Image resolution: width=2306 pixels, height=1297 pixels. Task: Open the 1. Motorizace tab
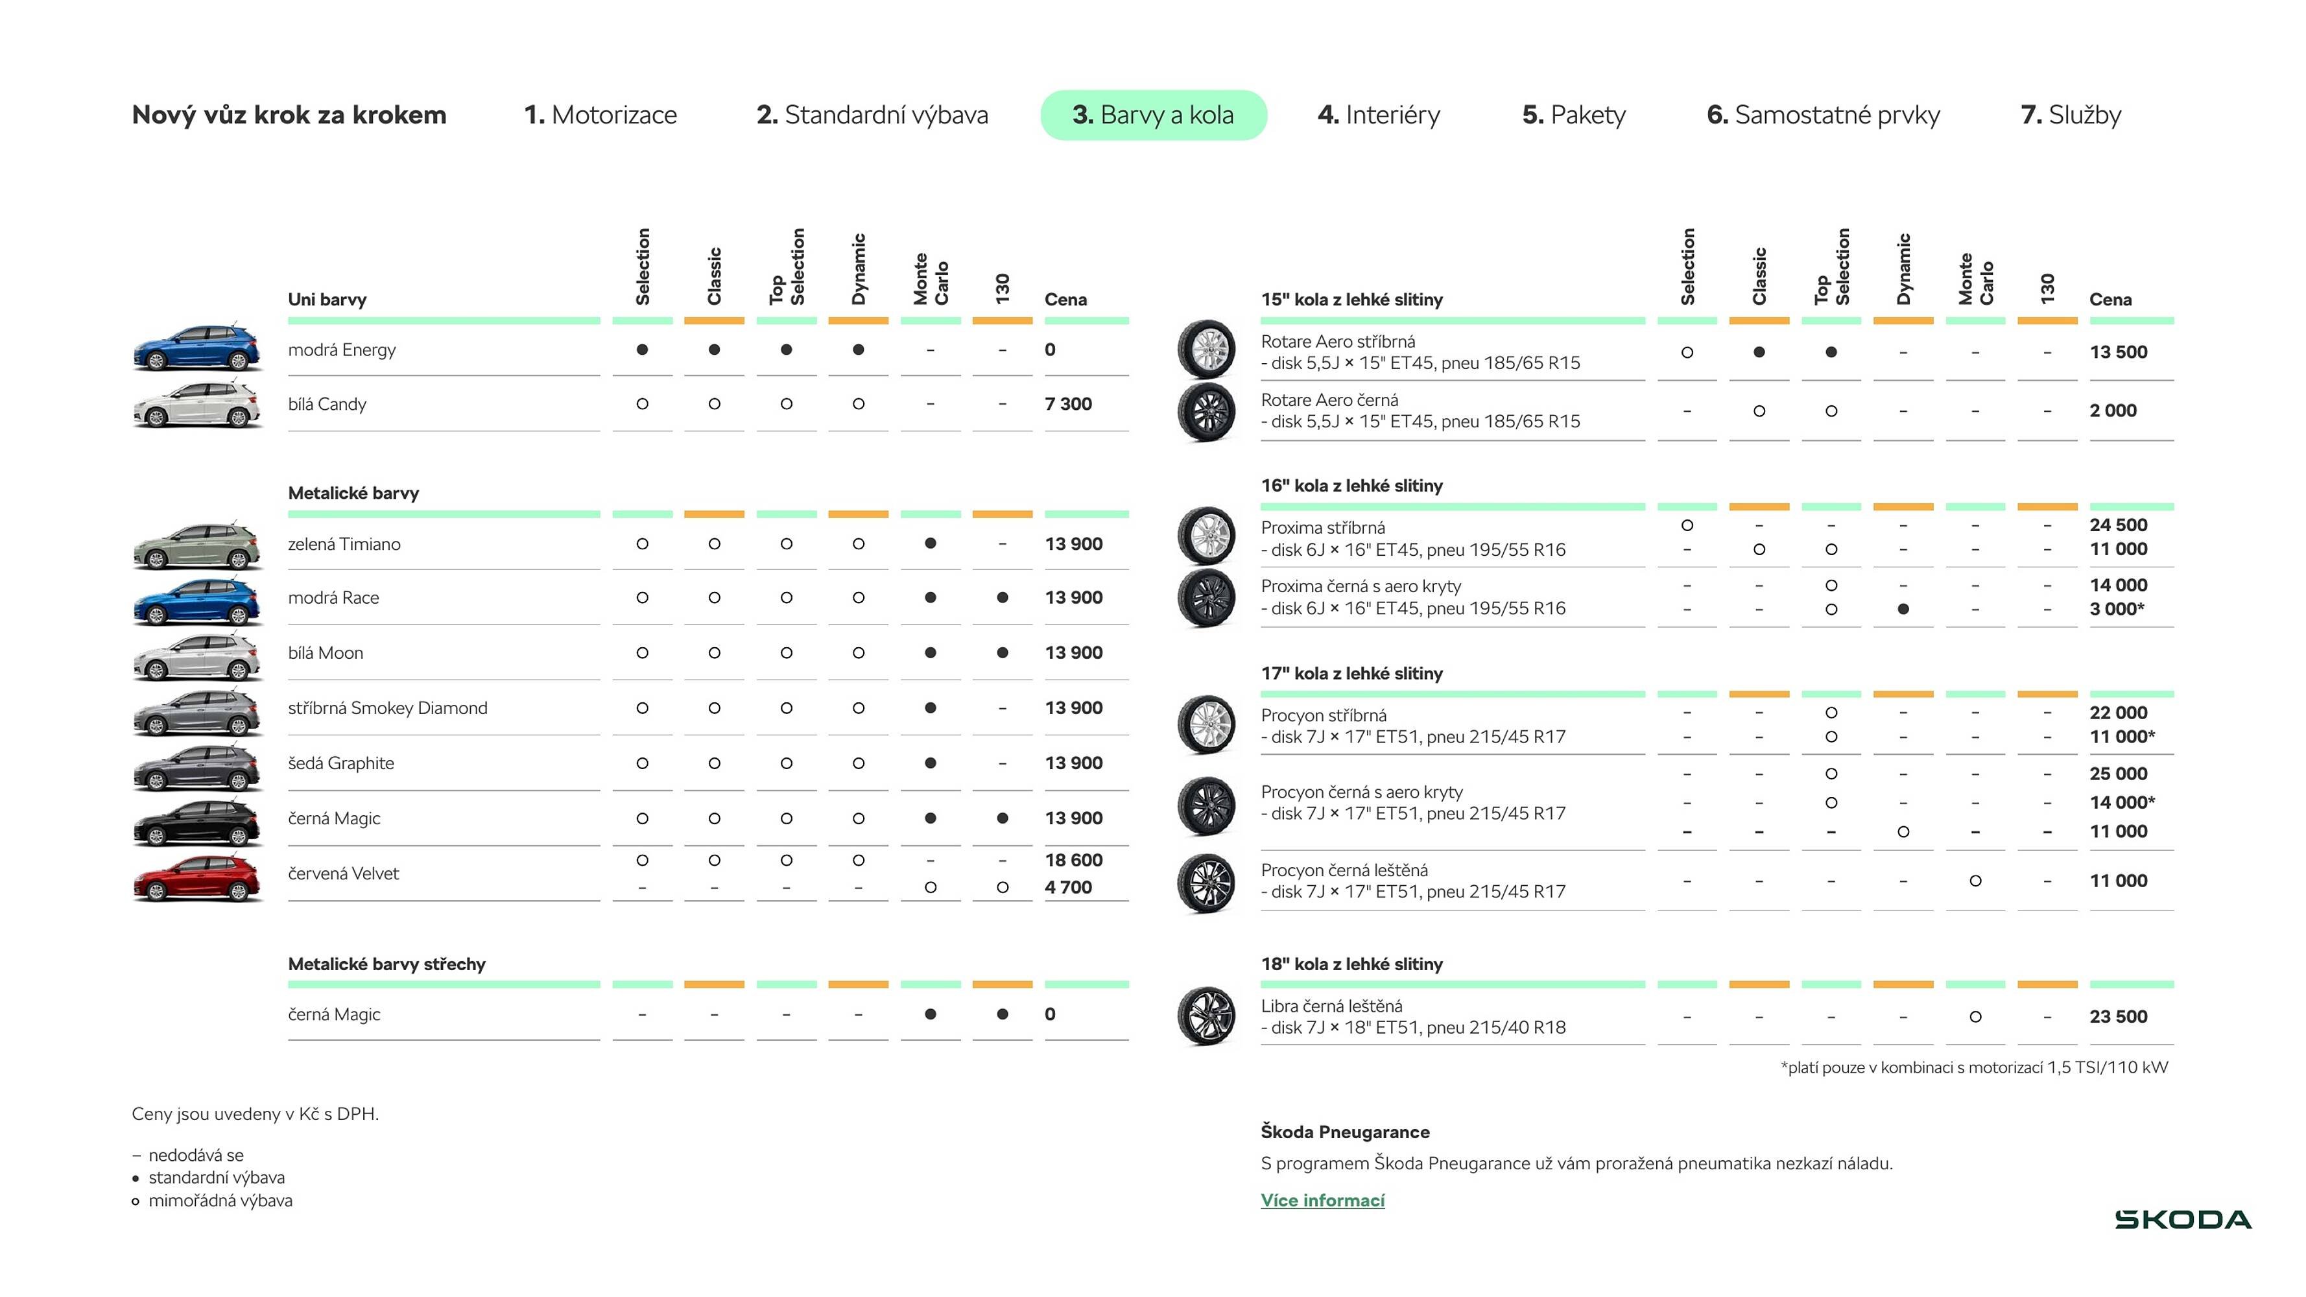point(600,115)
